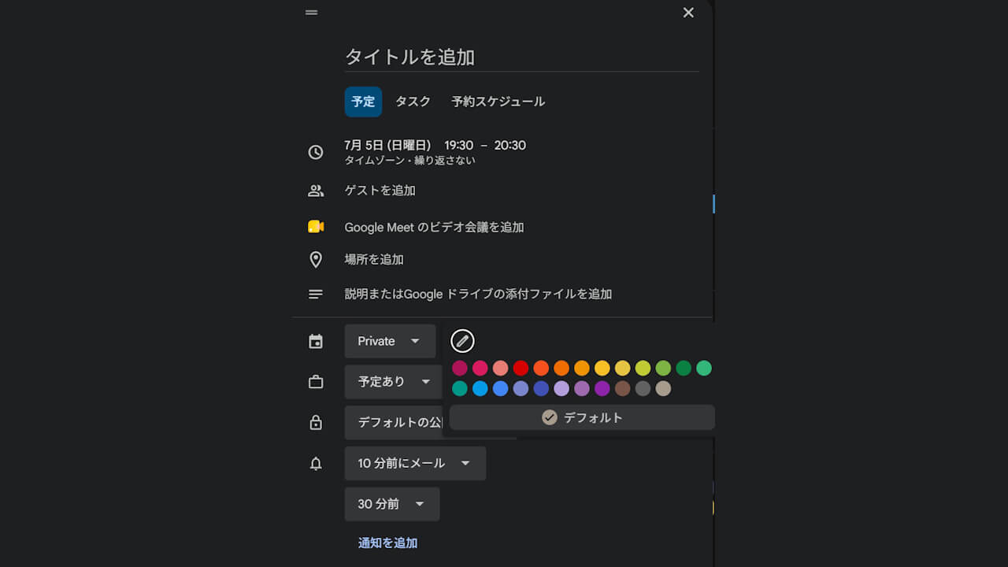Click the location pin icon

(x=316, y=259)
